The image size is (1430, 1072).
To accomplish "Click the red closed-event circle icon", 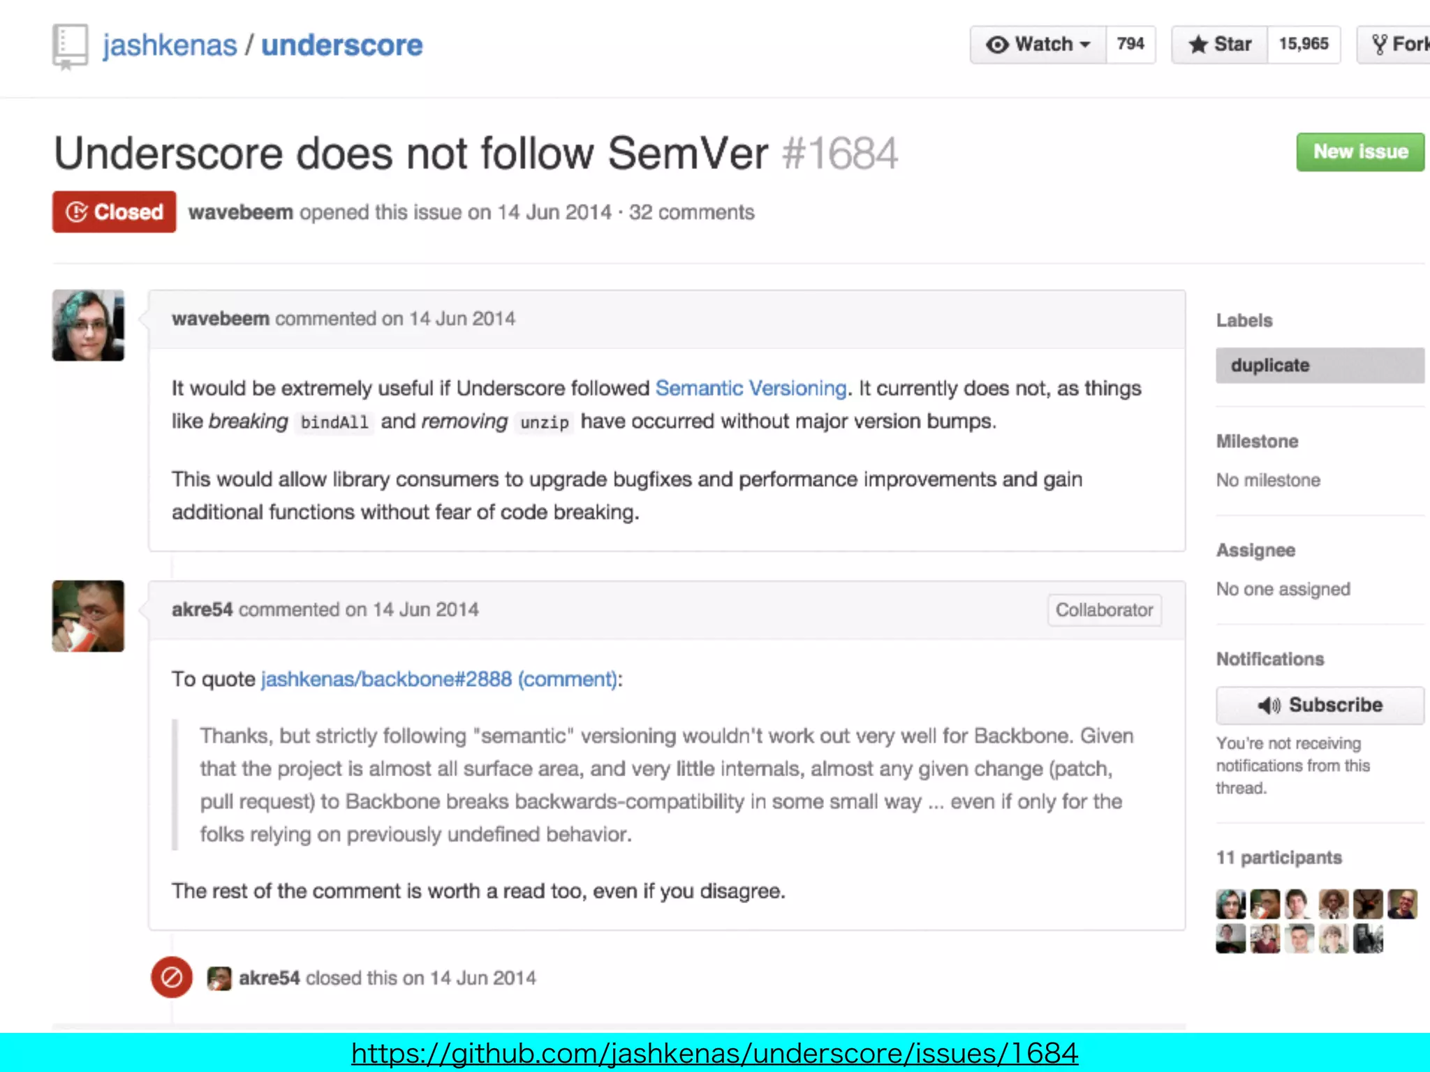I will click(x=172, y=977).
